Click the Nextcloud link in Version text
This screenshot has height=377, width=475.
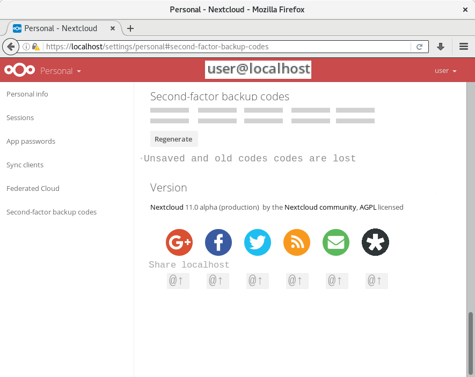[167, 207]
